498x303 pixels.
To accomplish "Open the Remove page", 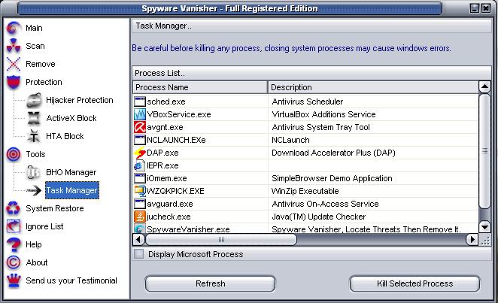I will (x=41, y=64).
